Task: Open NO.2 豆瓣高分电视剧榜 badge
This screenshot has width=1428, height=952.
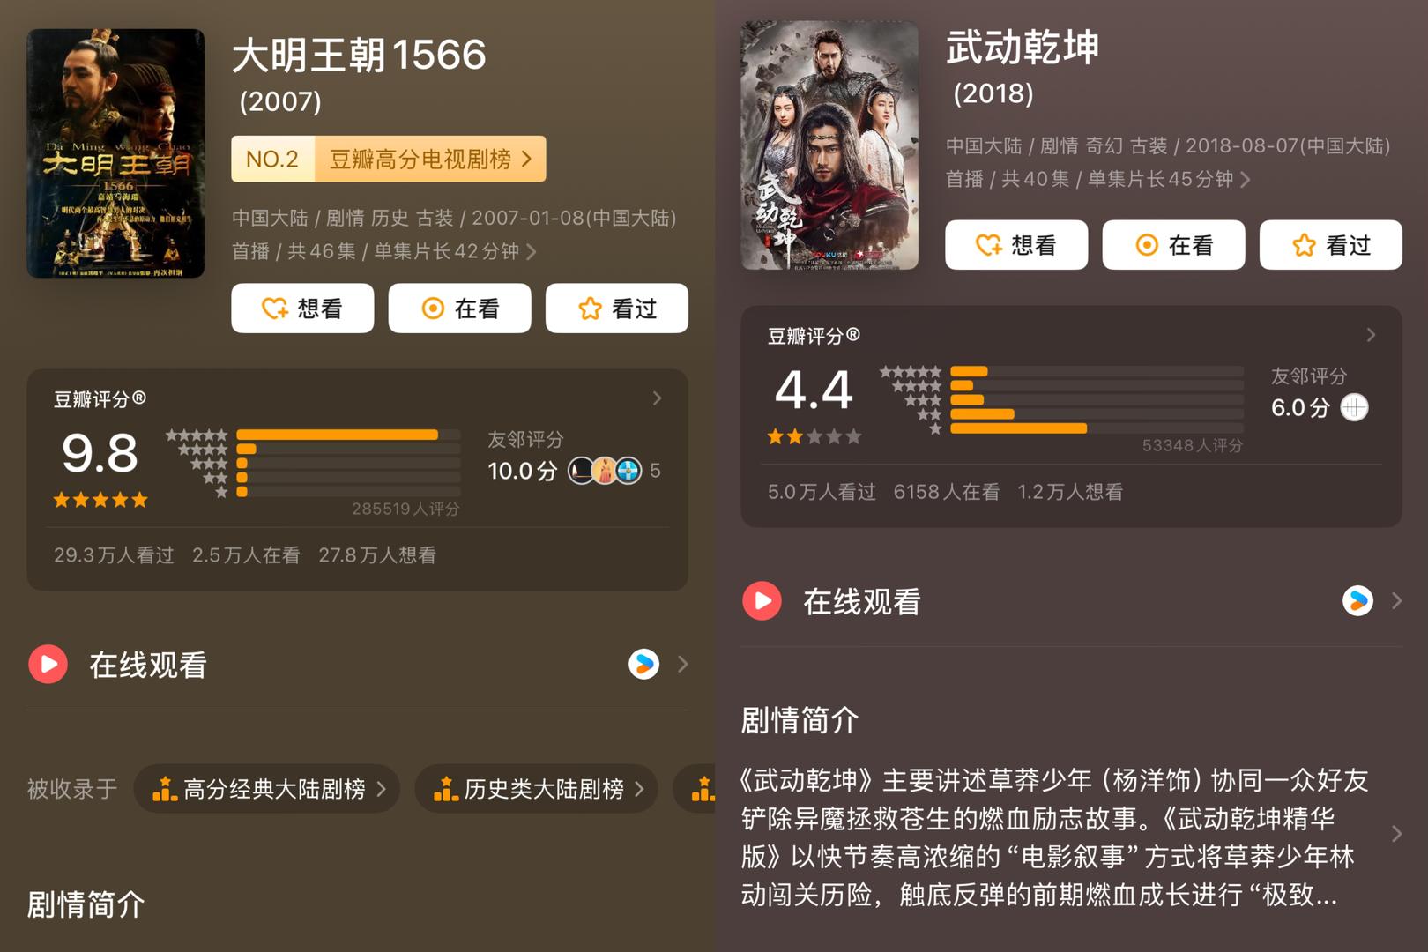Action: pos(388,160)
